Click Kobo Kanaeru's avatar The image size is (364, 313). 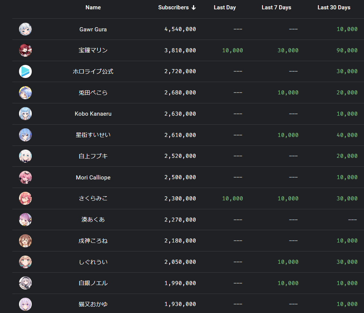[25, 114]
